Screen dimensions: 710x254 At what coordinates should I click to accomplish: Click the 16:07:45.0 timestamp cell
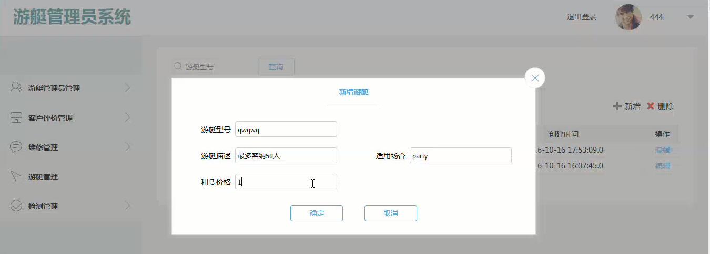point(569,166)
